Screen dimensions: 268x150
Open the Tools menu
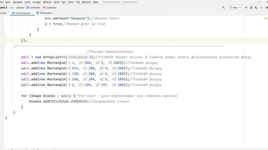point(71,2)
